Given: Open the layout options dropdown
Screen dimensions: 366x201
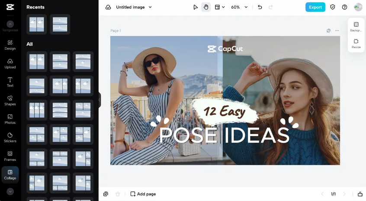Looking at the screenshot, I should click(x=220, y=7).
